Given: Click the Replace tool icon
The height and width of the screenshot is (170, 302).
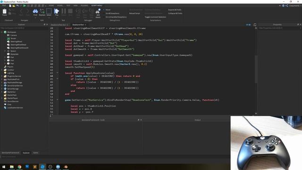Looking at the screenshot, I should click(x=42, y=11).
